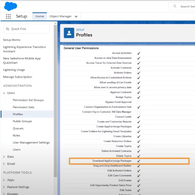The width and height of the screenshot is (195, 195).
Task: Click 'Create AppExchange Packages' label
Action: (114, 127)
